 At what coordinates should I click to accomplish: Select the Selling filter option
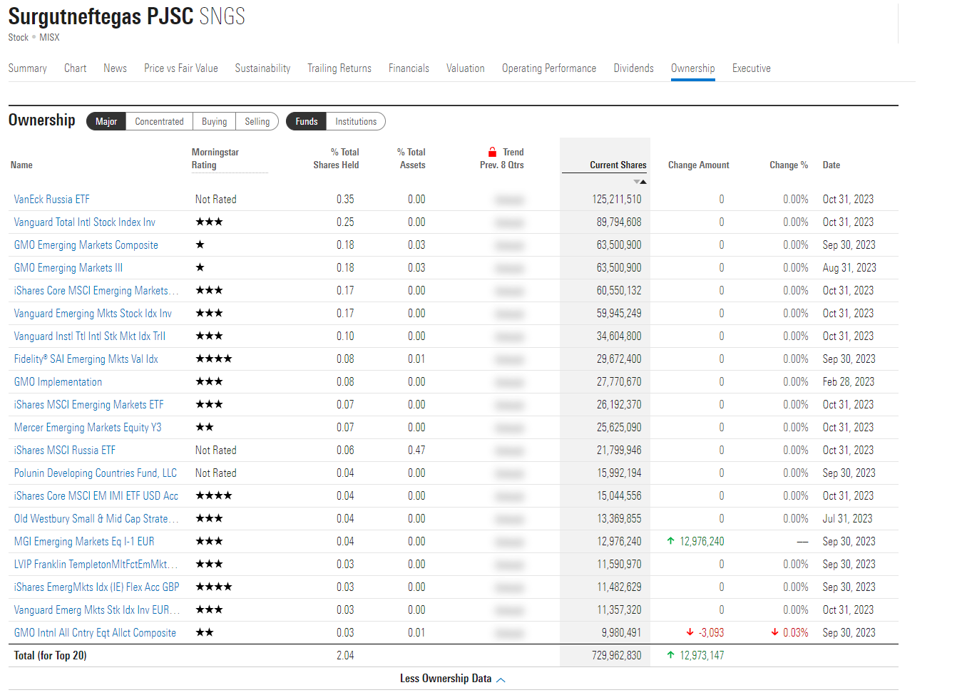[257, 121]
